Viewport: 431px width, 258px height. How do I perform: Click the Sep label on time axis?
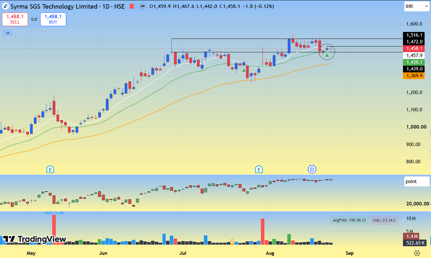349,253
